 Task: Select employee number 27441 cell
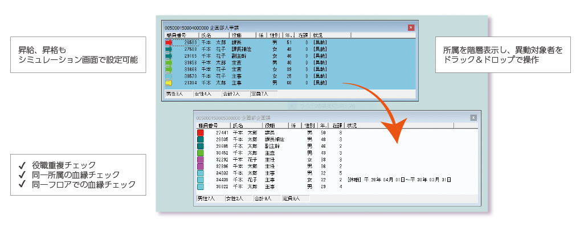[223, 132]
